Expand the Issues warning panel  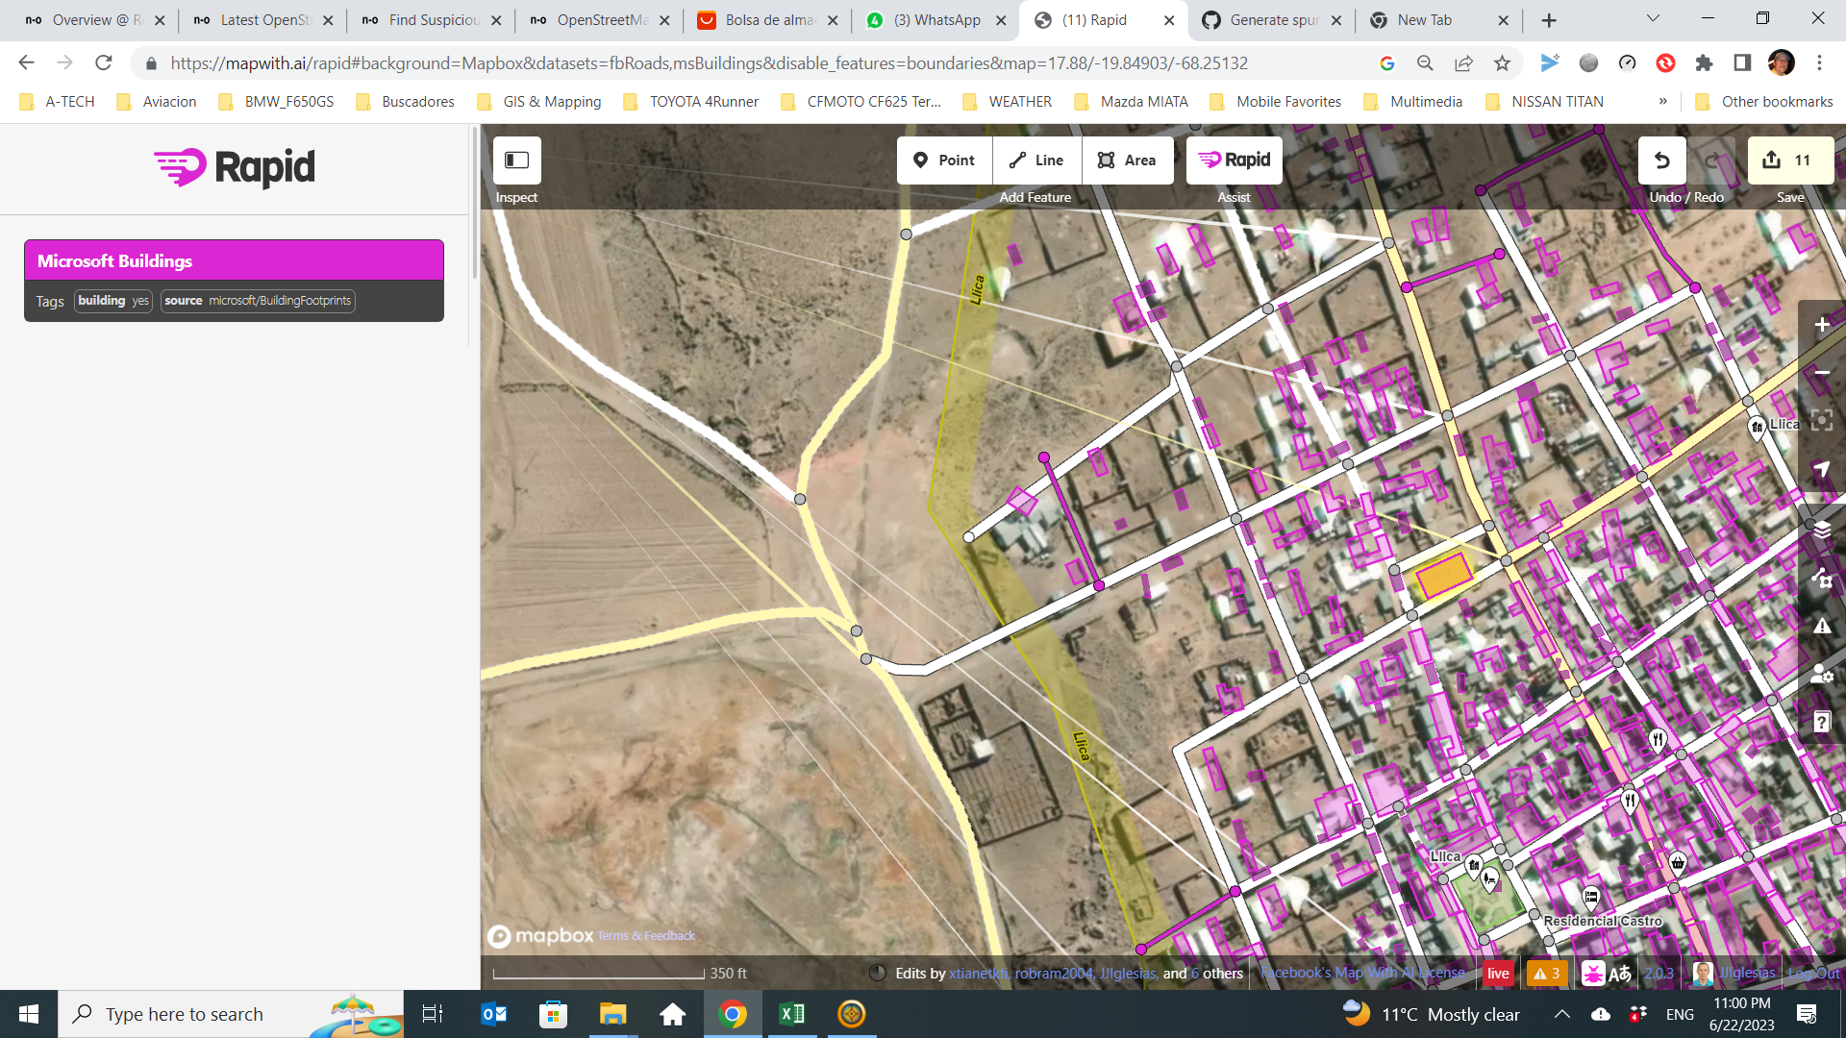click(1821, 626)
